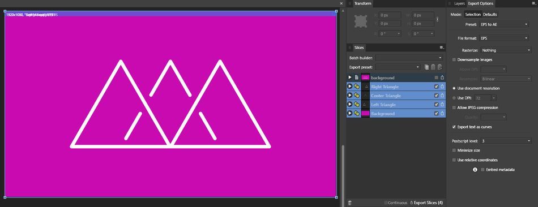The height and width of the screenshot is (207, 538).
Task: Switch to the Layers tab
Action: 459,3
